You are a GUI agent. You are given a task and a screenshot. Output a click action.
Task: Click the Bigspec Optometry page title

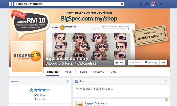click(x=67, y=59)
